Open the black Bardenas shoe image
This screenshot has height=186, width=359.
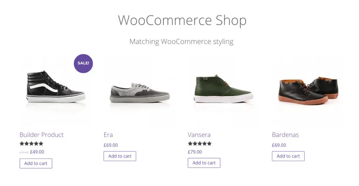[x=308, y=90]
